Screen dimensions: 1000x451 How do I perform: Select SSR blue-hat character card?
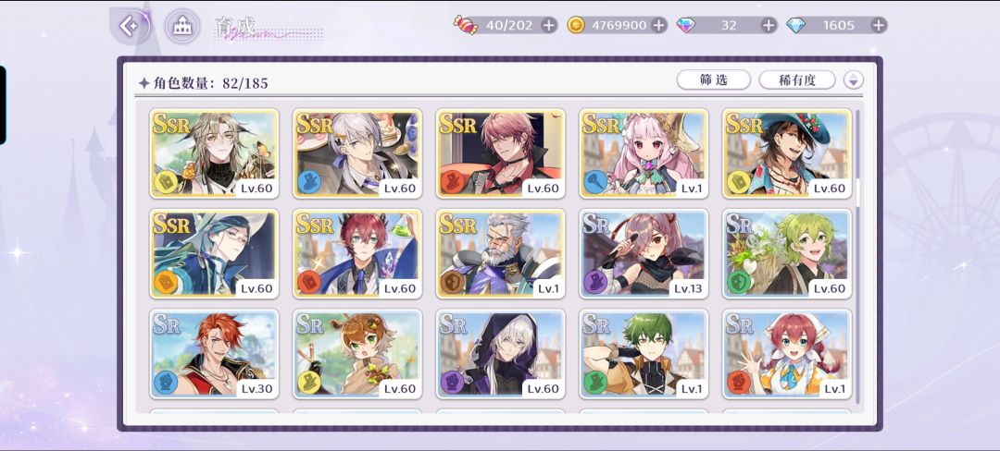[787, 153]
